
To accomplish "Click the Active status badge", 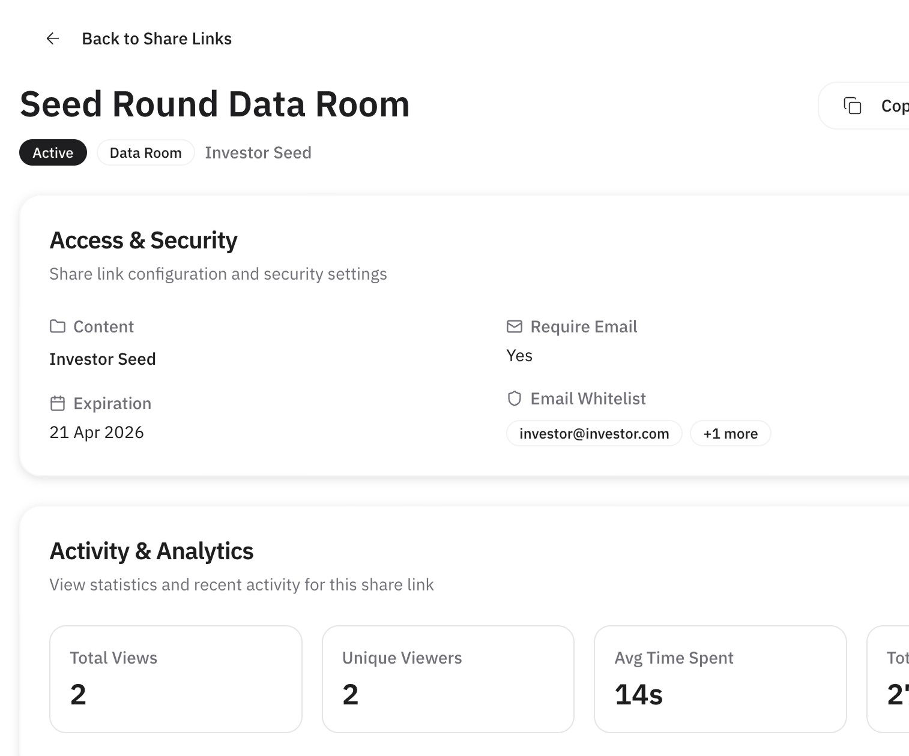I will click(x=53, y=152).
